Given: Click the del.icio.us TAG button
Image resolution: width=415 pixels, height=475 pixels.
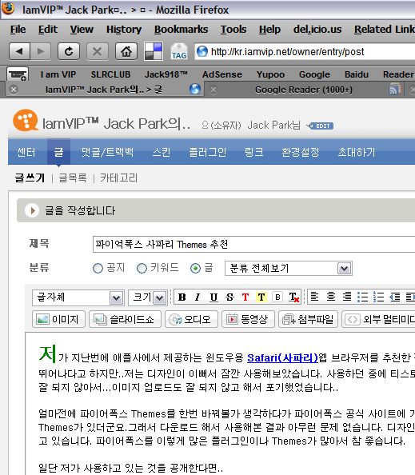Looking at the screenshot, I should 179,51.
